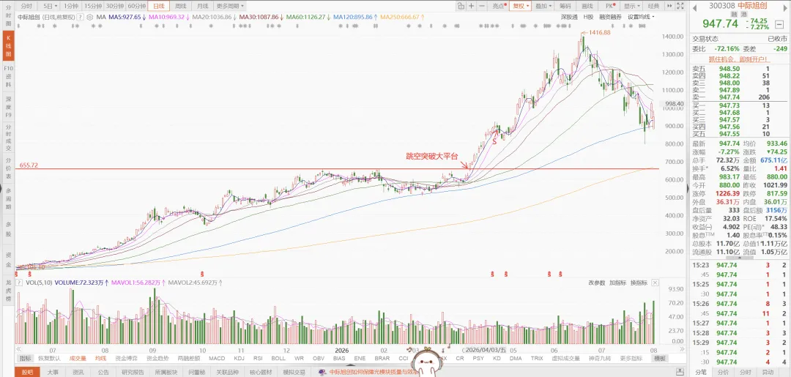
Task: Open 更多指标 indicator list
Action: (631, 359)
